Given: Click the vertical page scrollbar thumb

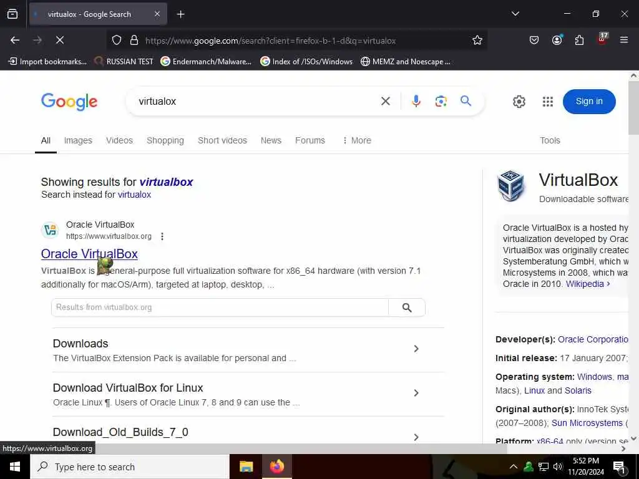Looking at the screenshot, I should pos(634,108).
